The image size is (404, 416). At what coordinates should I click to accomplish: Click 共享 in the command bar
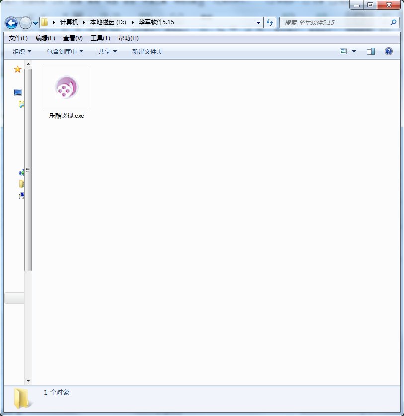pyautogui.click(x=107, y=51)
